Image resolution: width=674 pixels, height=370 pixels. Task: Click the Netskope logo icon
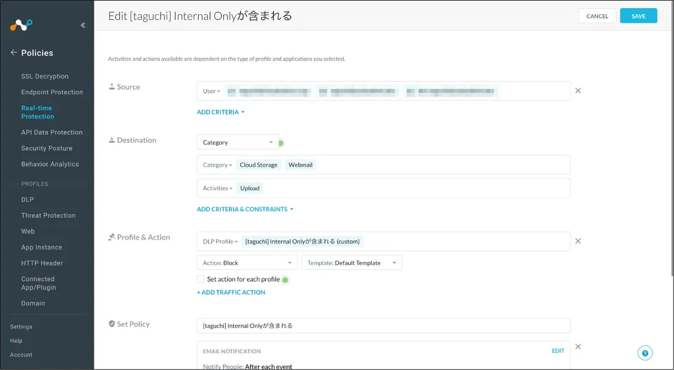click(x=21, y=25)
